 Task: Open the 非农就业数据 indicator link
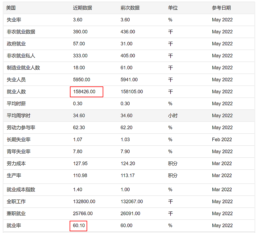point(21,32)
